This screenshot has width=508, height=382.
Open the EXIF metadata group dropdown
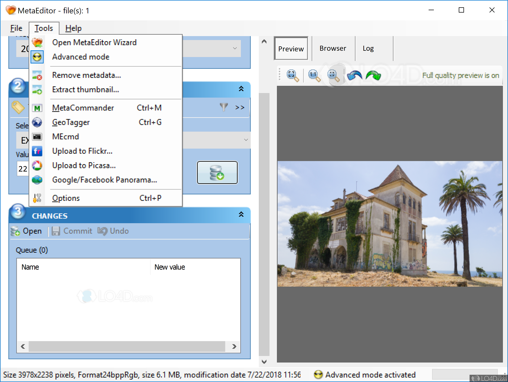click(246, 140)
